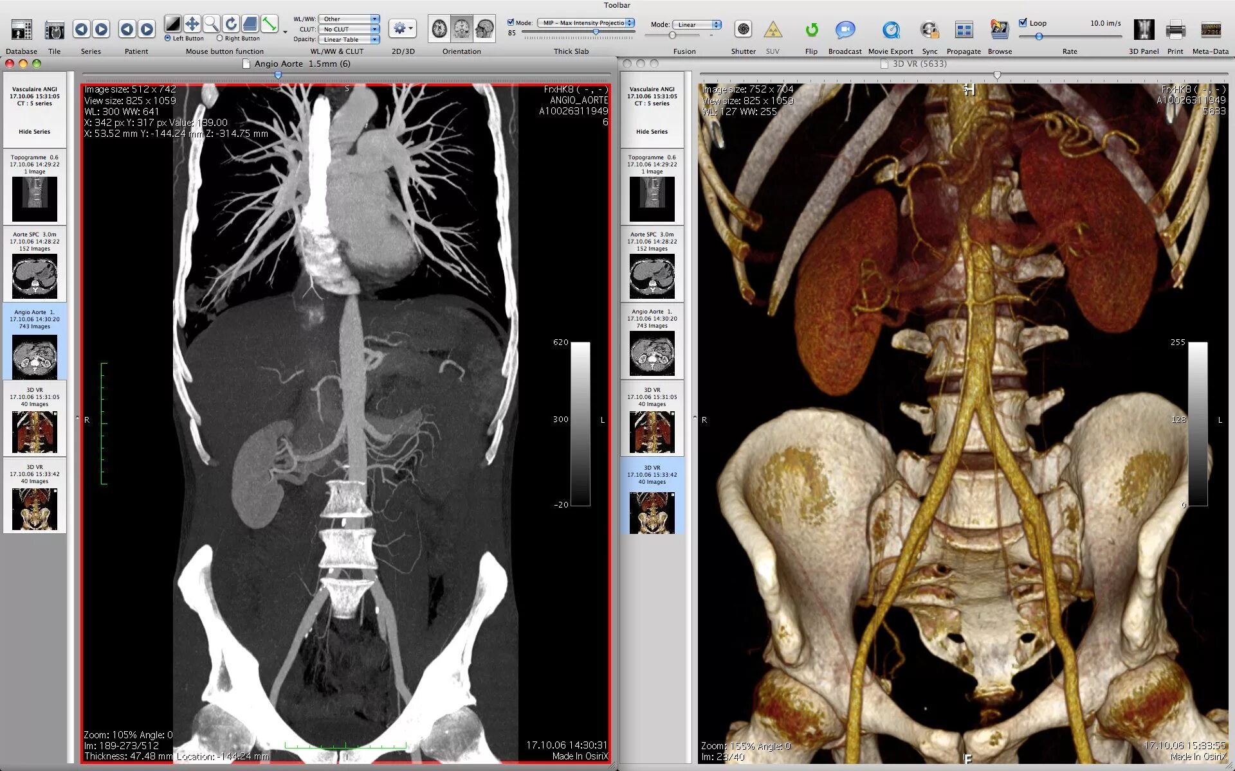Screen dimensions: 1235x771
Task: Adjust the playback Rate slider
Action: pos(1039,37)
